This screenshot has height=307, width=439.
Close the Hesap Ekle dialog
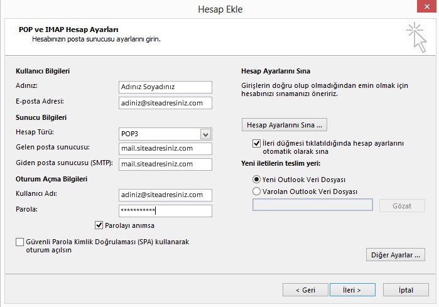point(426,6)
